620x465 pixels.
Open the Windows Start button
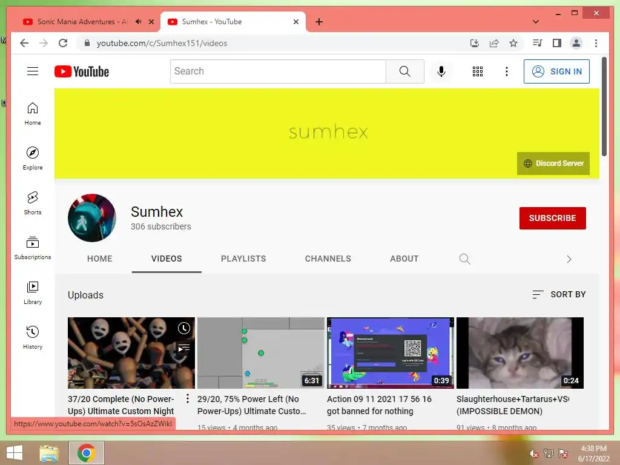15,453
